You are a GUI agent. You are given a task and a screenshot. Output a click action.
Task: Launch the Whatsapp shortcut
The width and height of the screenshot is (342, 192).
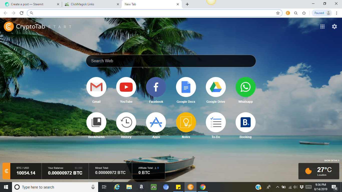245,87
